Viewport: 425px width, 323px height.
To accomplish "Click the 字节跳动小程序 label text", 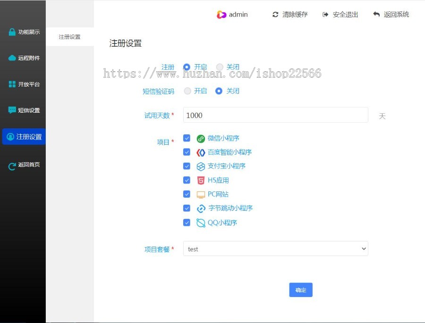I will coord(230,208).
